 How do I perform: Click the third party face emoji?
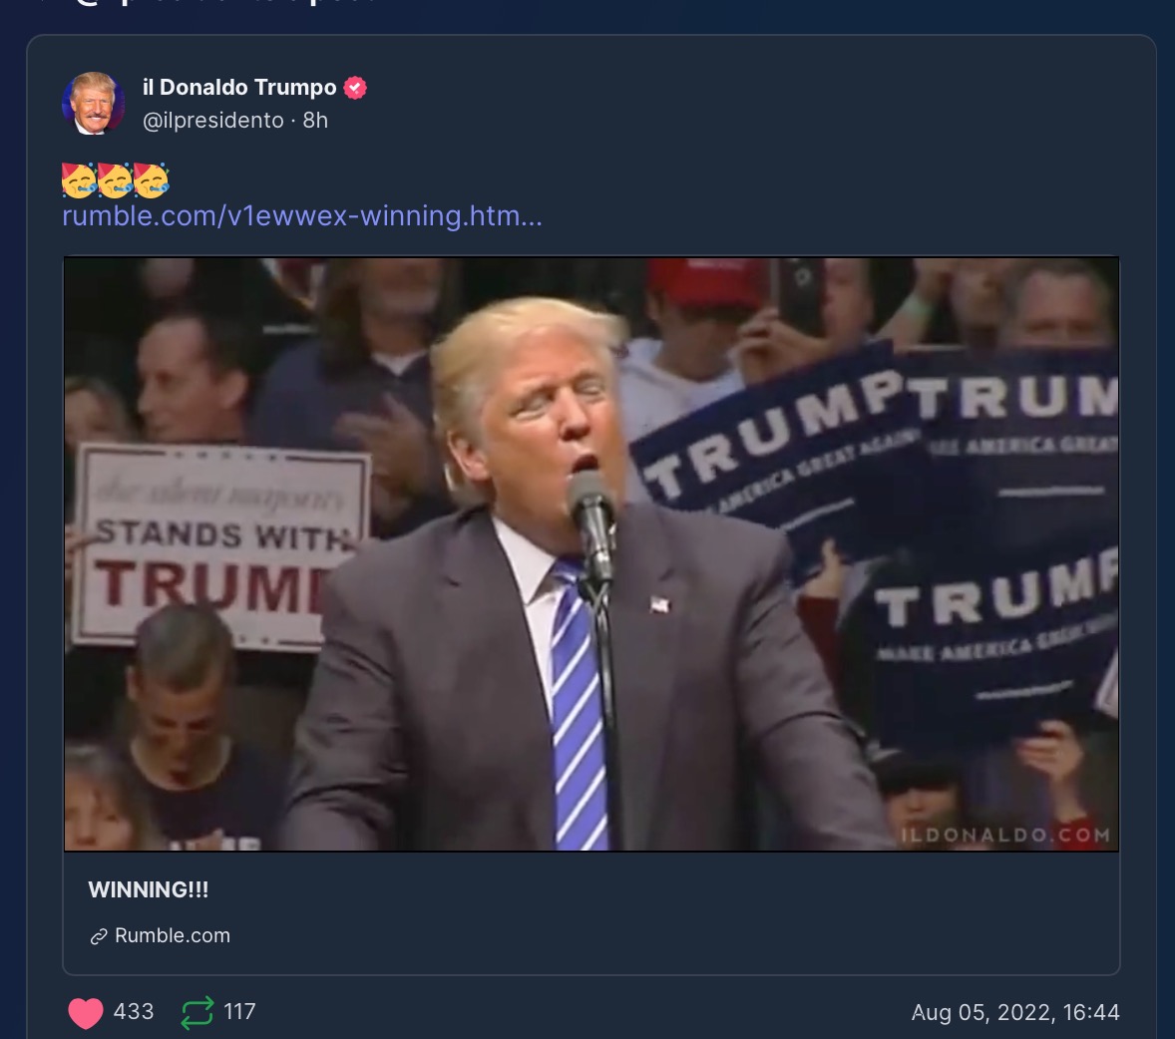(x=152, y=180)
